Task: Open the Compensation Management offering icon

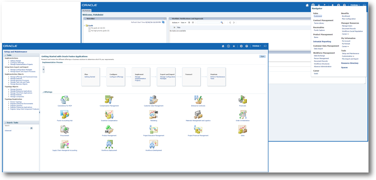Action: [x=109, y=100]
